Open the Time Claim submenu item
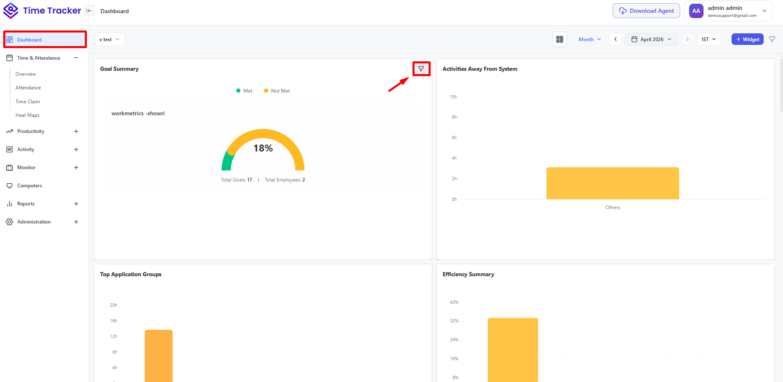Screen dimensions: 783x382 (x=28, y=102)
